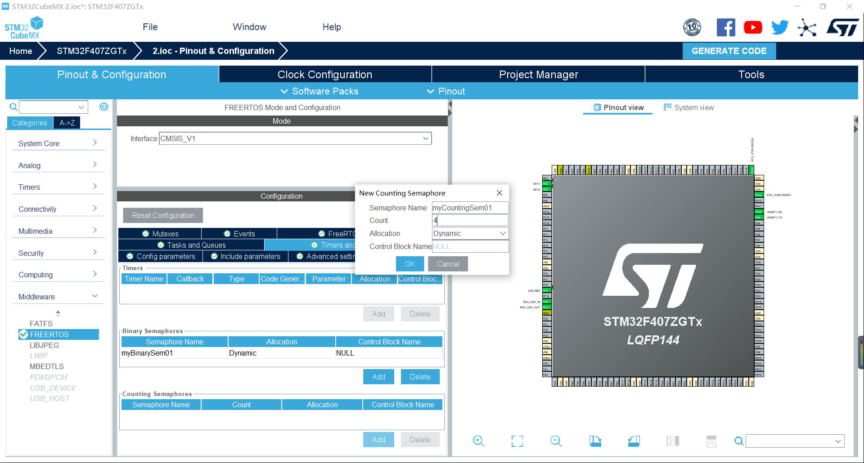Switch to the Clock Configuration tab
Image resolution: width=864 pixels, height=463 pixels.
[x=325, y=74]
